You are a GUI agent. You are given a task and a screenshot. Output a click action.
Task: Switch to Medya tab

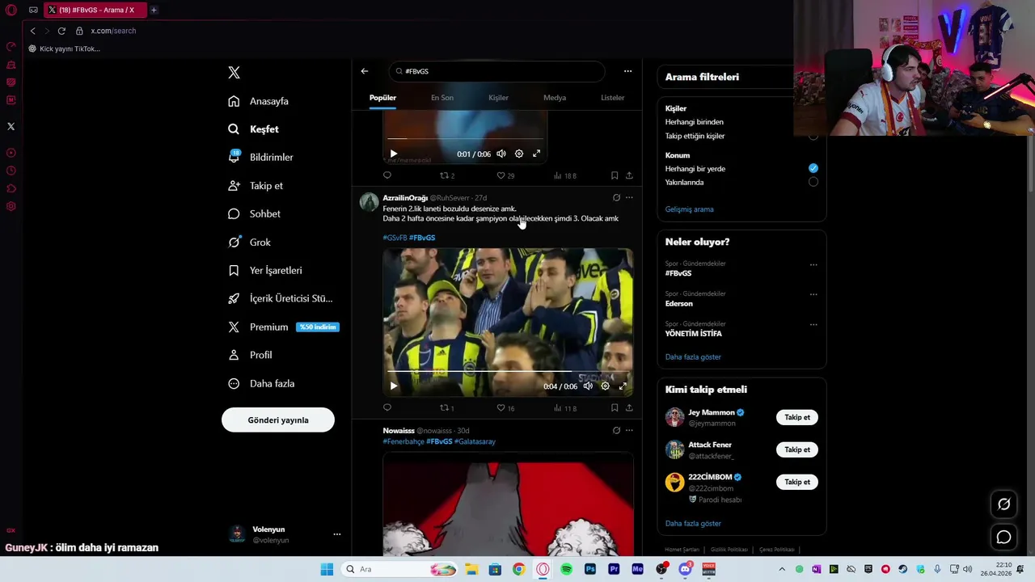point(555,98)
